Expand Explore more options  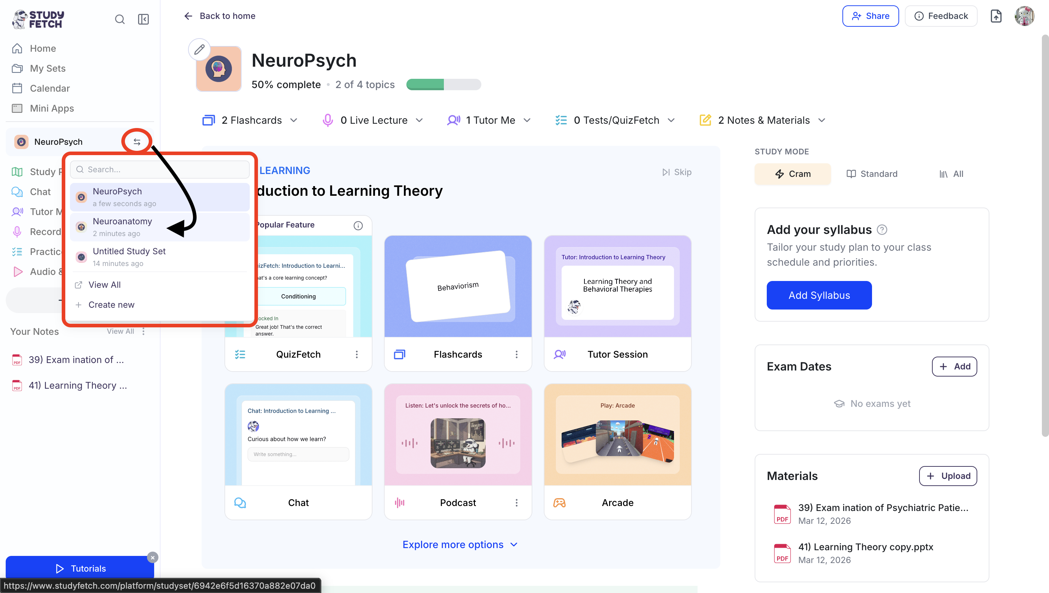[460, 545]
